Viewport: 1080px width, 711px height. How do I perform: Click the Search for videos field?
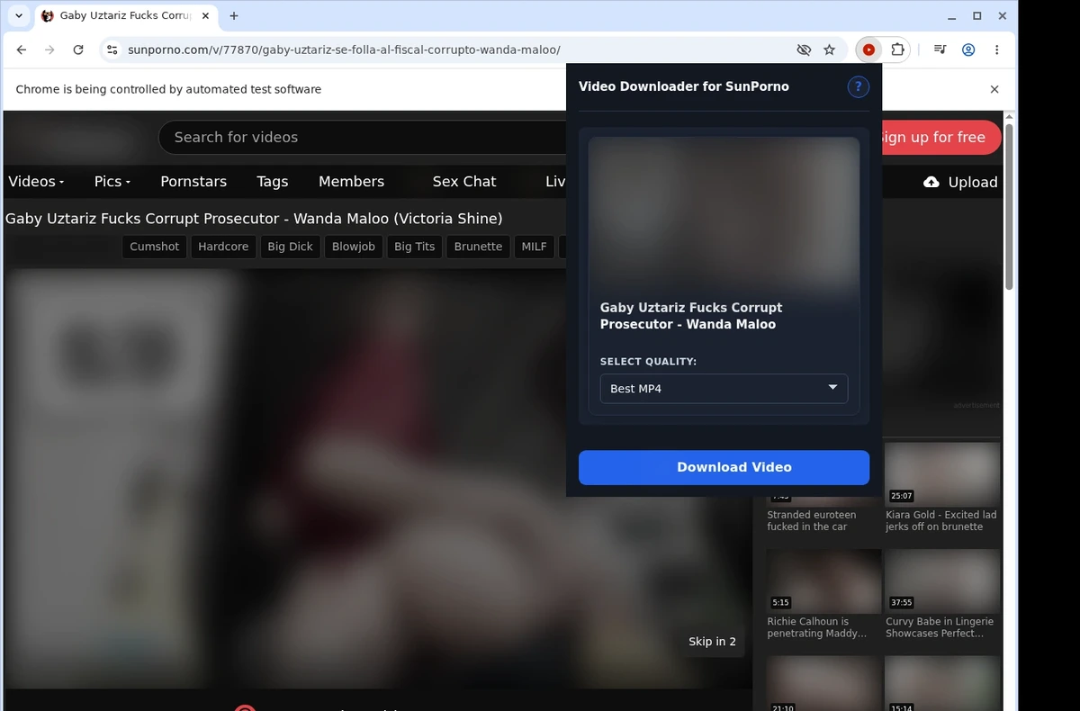pyautogui.click(x=369, y=137)
